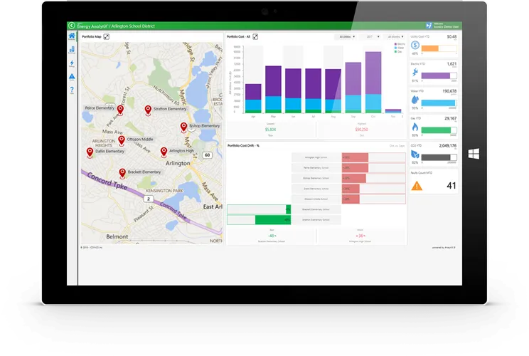The image size is (529, 356).
Task: Click the Electric YTD plug icon
Action: tap(415, 73)
